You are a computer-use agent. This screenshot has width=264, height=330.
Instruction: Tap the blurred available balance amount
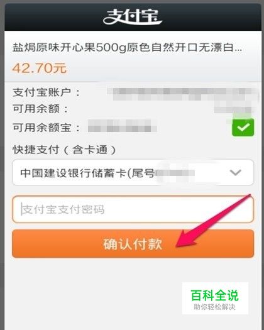click(x=233, y=109)
